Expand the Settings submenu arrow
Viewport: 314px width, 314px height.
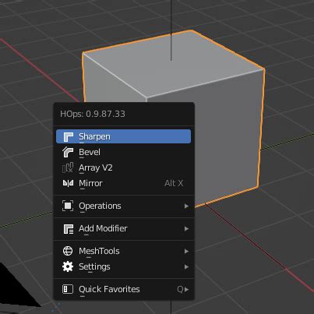pyautogui.click(x=186, y=266)
